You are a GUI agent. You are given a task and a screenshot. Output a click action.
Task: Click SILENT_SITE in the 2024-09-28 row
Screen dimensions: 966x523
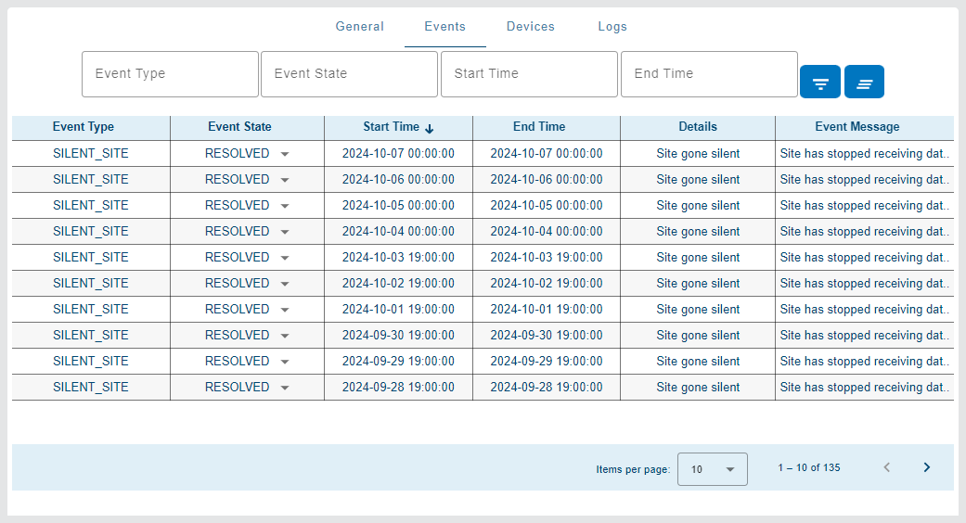(x=91, y=387)
